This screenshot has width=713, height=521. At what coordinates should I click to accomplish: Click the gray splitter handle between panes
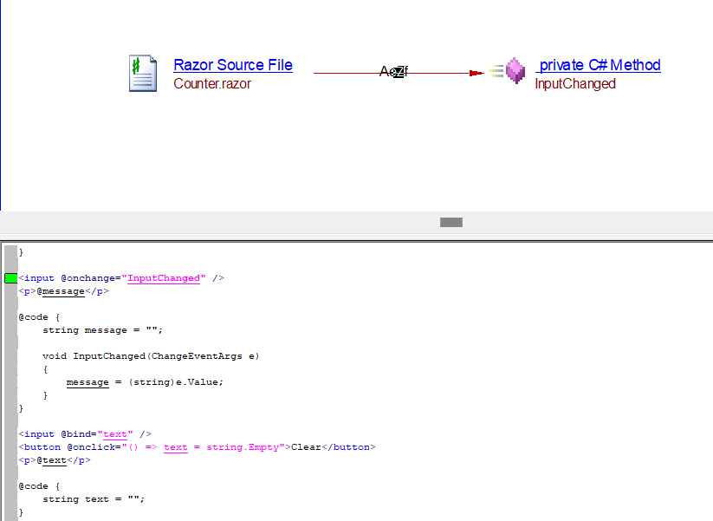pos(450,222)
